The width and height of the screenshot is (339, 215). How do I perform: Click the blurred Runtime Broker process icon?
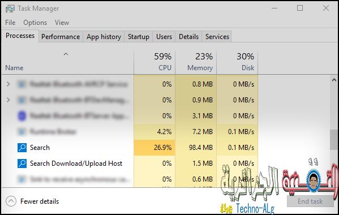coord(22,132)
